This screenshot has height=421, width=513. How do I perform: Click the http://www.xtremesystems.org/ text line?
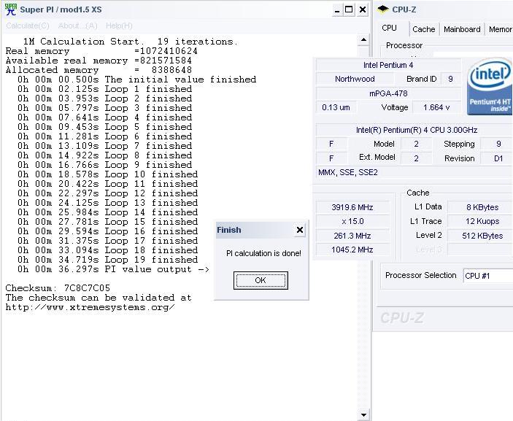coord(90,307)
